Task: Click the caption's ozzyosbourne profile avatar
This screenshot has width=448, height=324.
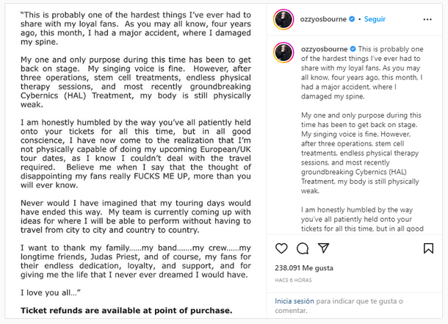Action: click(x=283, y=51)
